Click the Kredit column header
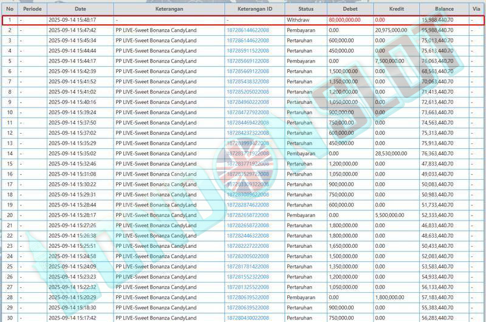486x322 pixels. click(397, 10)
